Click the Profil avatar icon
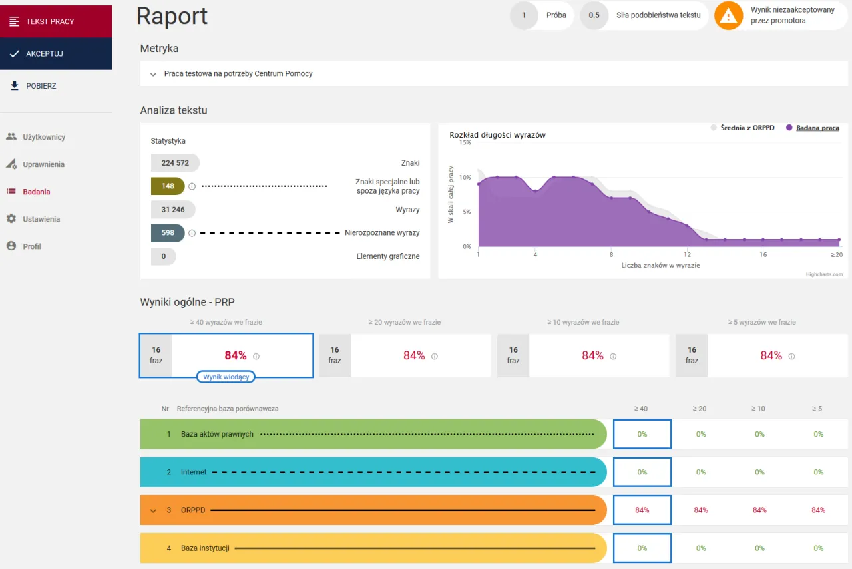The image size is (852, 569). [x=11, y=246]
